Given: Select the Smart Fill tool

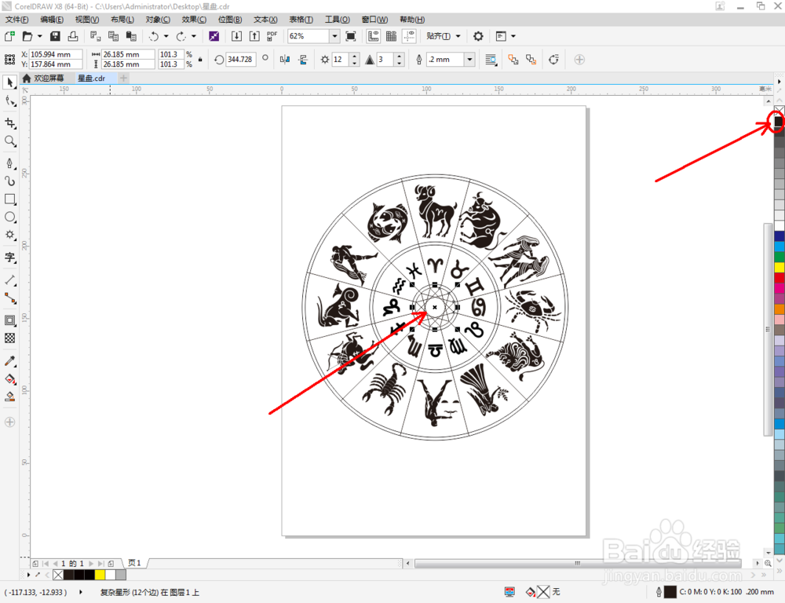Looking at the screenshot, I should [x=9, y=397].
